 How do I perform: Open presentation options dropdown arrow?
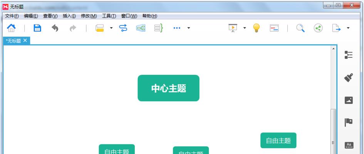[x=245, y=28]
